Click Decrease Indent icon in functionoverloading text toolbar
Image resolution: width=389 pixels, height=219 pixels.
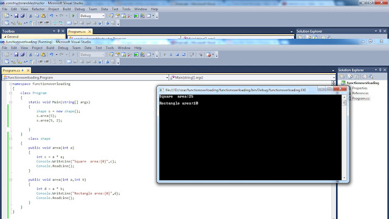[x=41, y=61]
